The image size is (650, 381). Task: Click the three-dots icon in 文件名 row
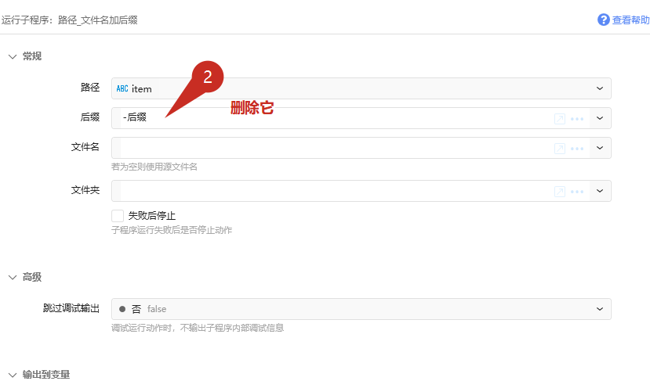tap(577, 149)
